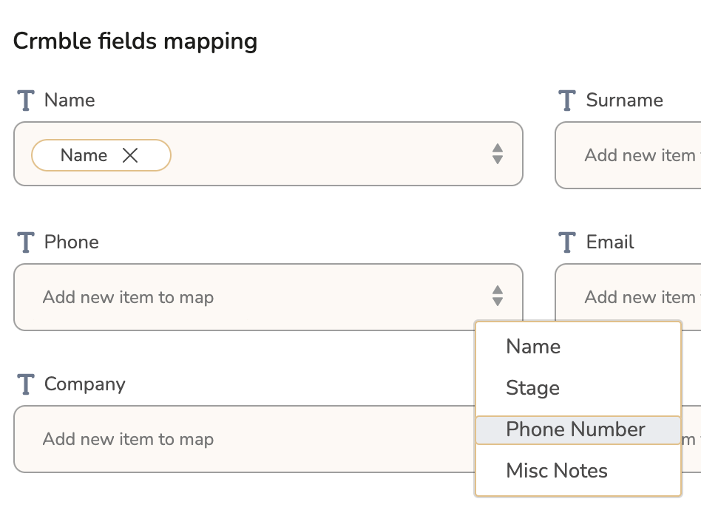Image resolution: width=701 pixels, height=513 pixels.
Task: Click the text-type icon beside Company
Action: point(26,384)
